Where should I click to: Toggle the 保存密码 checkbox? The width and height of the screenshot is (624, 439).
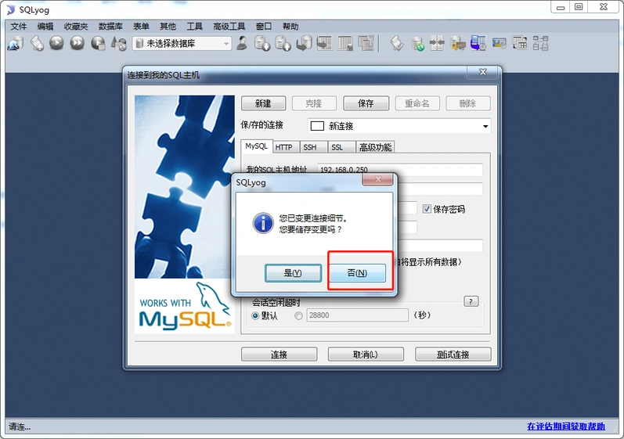coord(427,209)
